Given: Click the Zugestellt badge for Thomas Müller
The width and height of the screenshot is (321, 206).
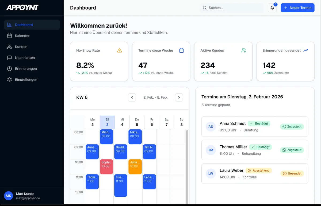Looking at the screenshot, I should point(292,150).
